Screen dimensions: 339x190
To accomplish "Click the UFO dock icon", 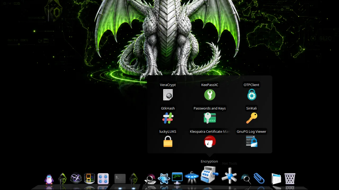I will click(x=191, y=177).
